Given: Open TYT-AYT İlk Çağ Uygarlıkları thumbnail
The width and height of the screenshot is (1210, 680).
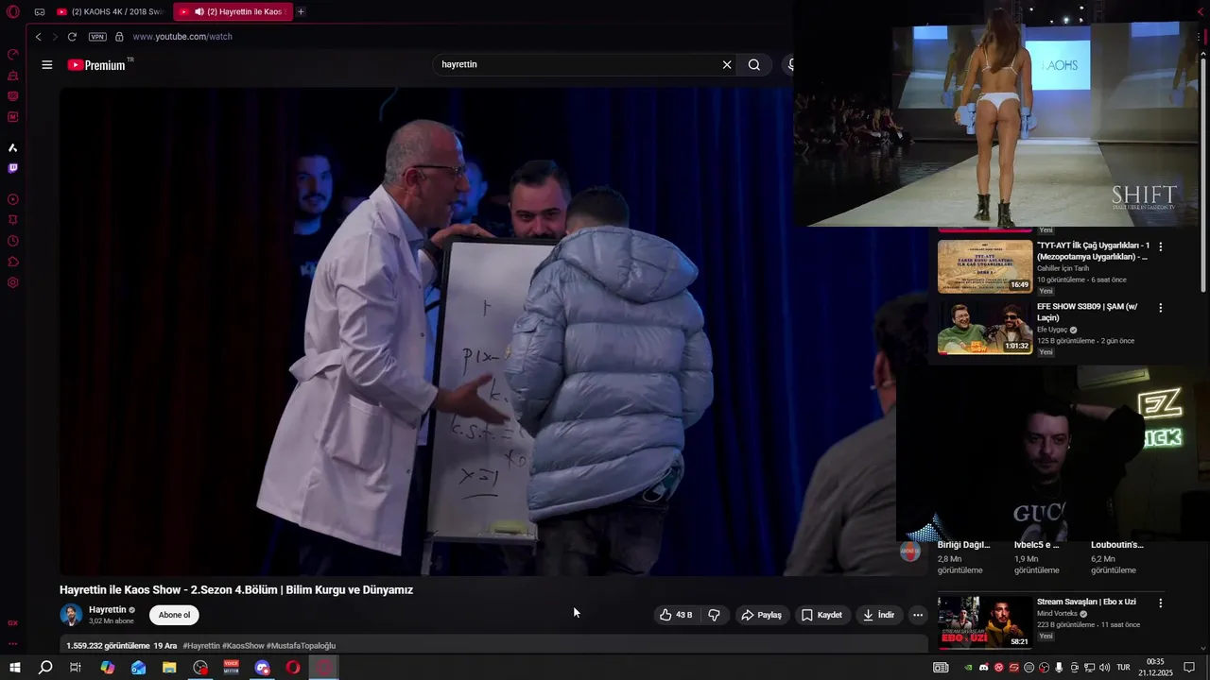Looking at the screenshot, I should click(985, 266).
